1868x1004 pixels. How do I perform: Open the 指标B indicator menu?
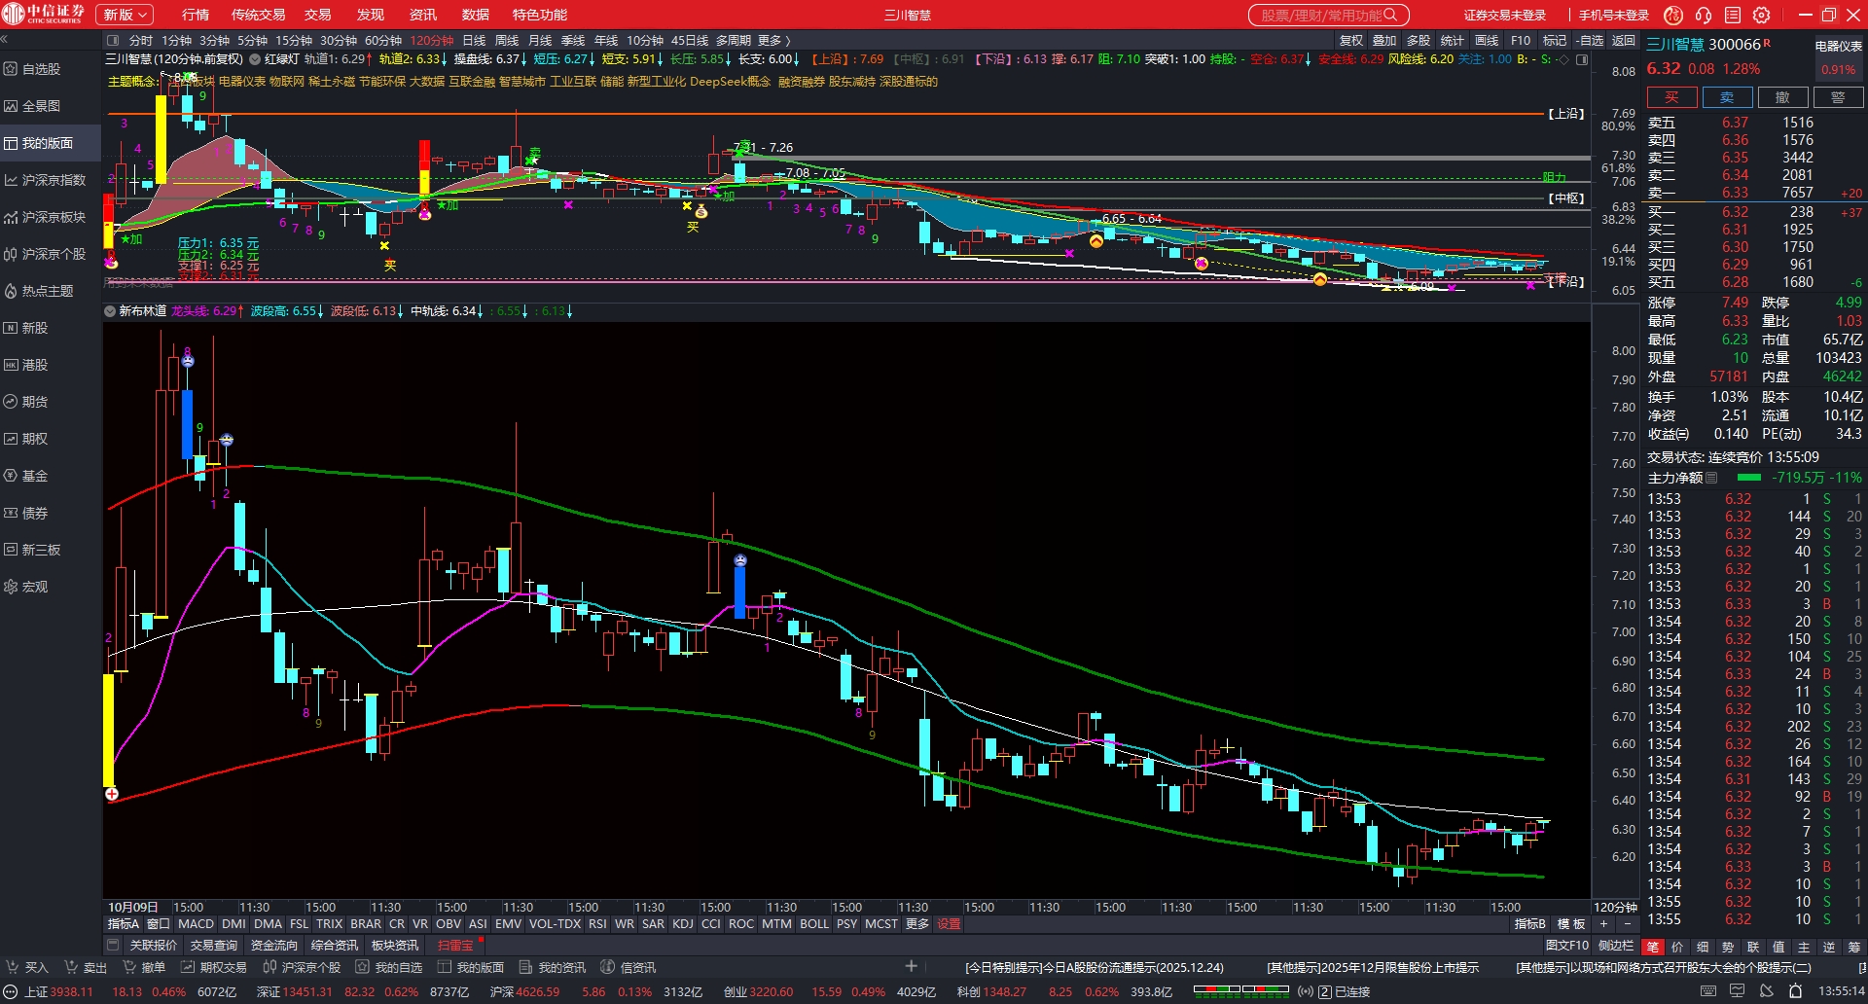(x=1530, y=924)
